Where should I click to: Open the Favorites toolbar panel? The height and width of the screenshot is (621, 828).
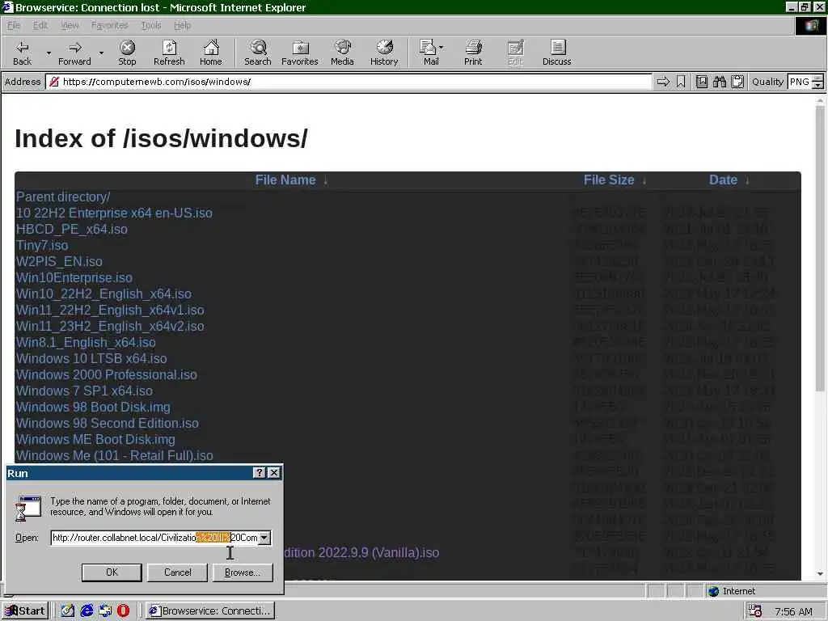pos(299,53)
